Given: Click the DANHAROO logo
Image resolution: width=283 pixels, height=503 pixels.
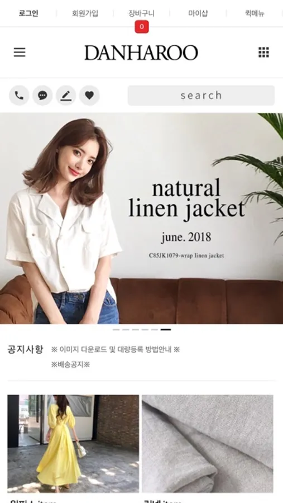Looking at the screenshot, I should pyautogui.click(x=141, y=53).
